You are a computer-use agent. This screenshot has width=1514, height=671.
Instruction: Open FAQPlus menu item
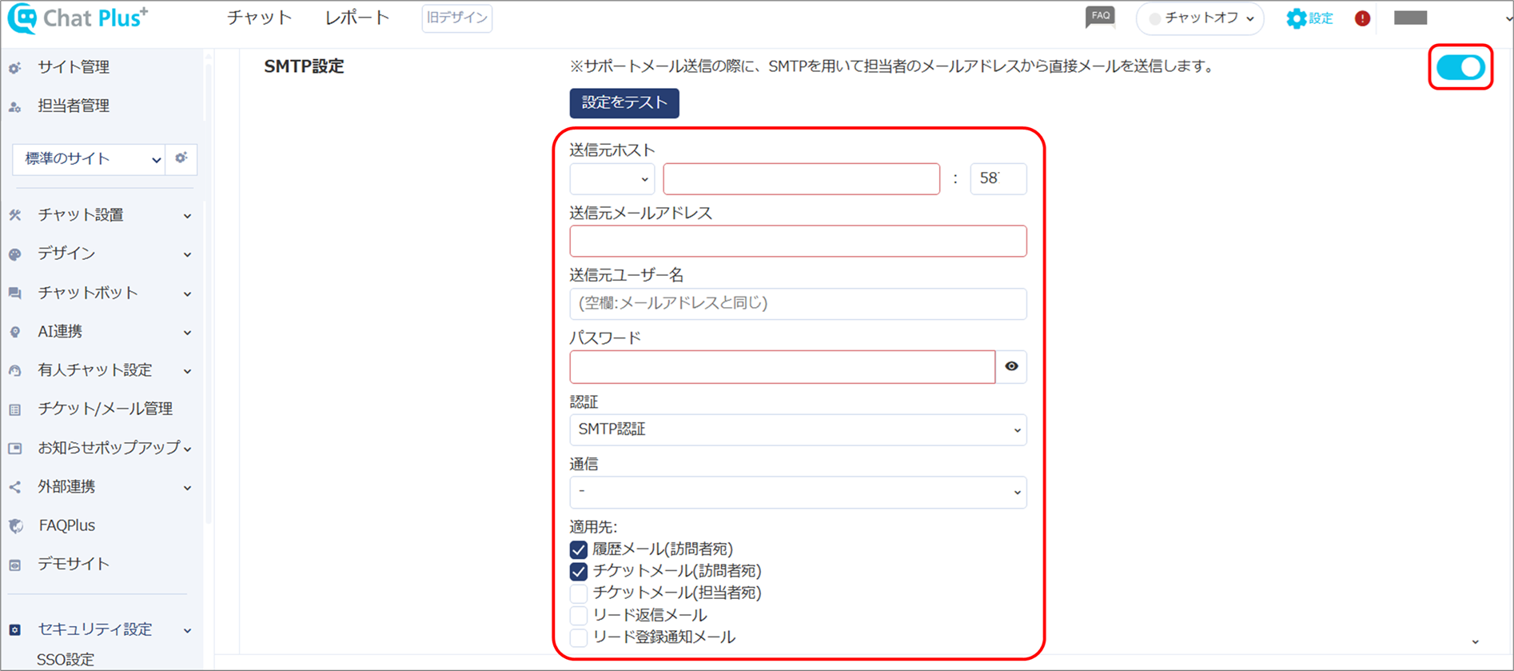66,525
